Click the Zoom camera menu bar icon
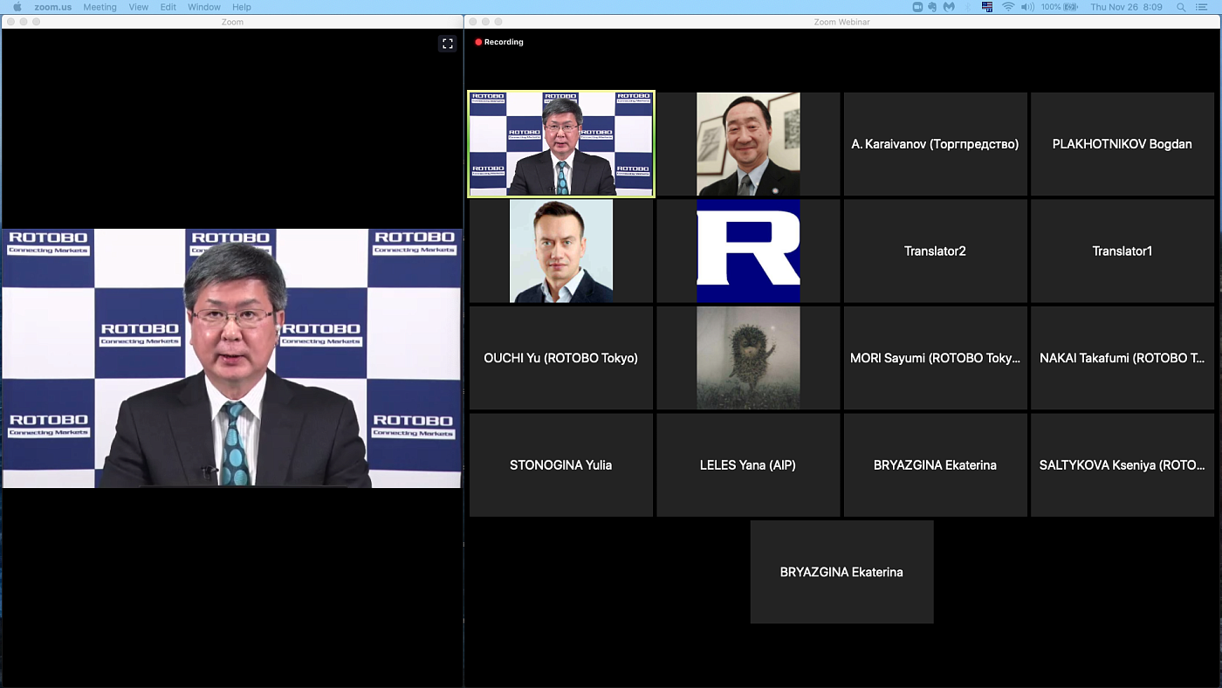Image resolution: width=1222 pixels, height=688 pixels. point(917,7)
